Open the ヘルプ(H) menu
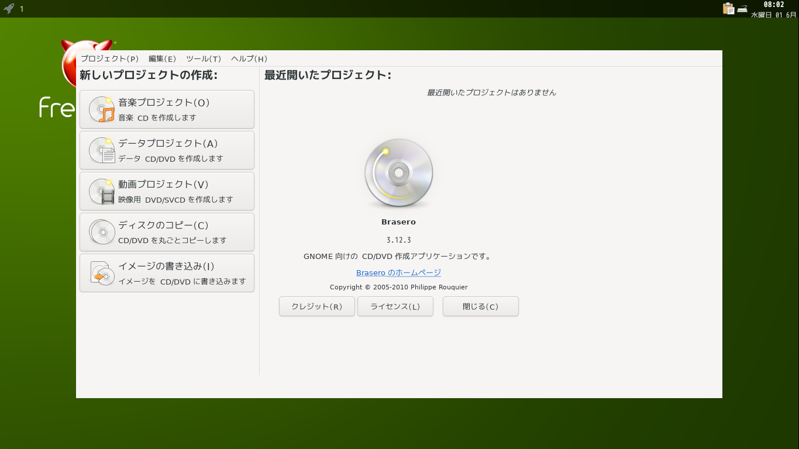The image size is (799, 449). pos(249,58)
